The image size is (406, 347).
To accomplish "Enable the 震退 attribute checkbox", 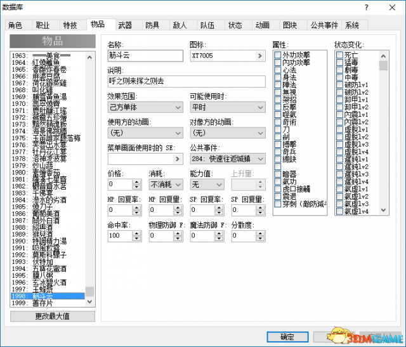I will (x=278, y=197).
